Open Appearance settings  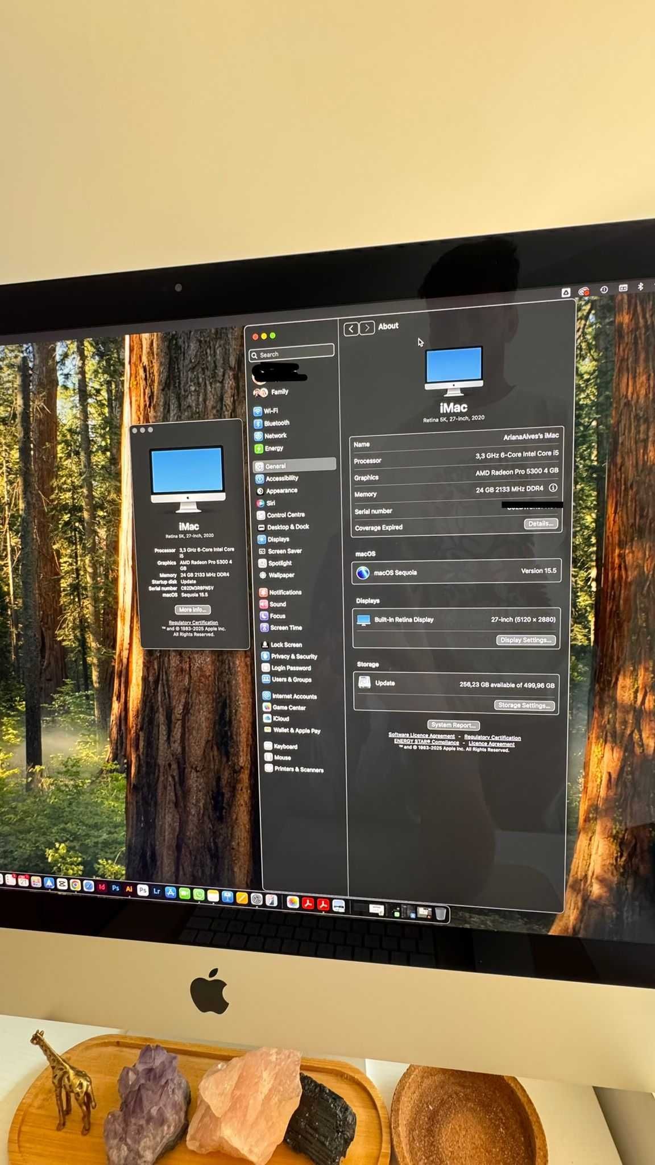[x=277, y=490]
